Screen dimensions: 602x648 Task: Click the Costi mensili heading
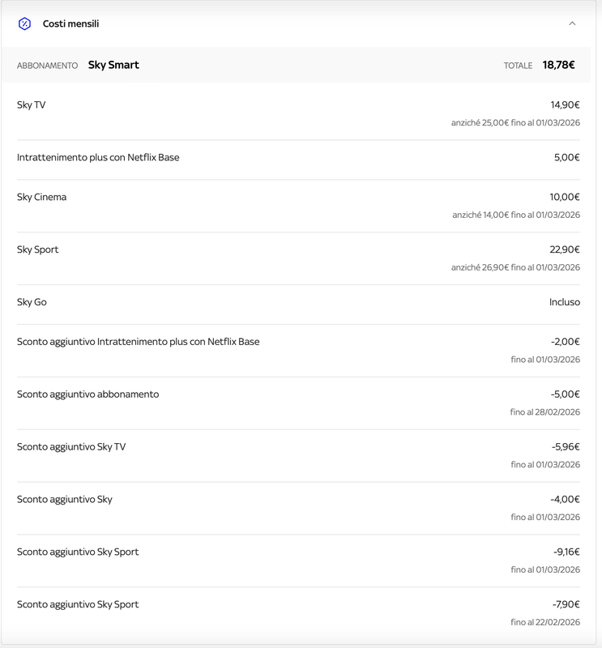[x=70, y=24]
